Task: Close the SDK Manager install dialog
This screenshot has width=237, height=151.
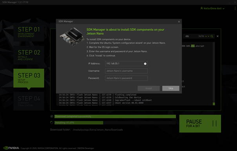Action: point(179,22)
